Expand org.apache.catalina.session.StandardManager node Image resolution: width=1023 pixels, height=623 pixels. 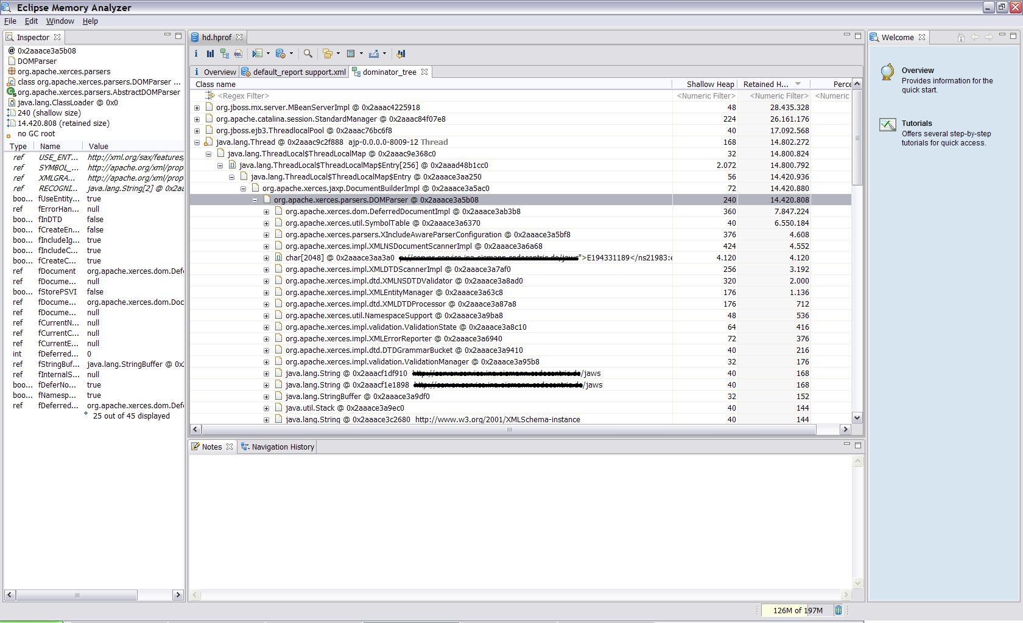[197, 119]
